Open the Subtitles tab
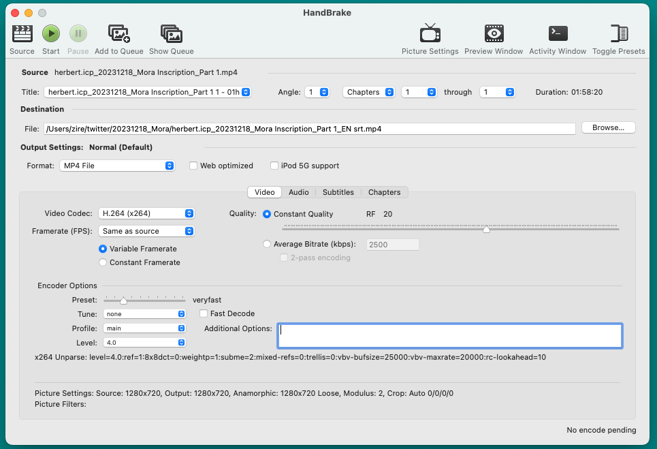This screenshot has width=657, height=449. point(338,192)
